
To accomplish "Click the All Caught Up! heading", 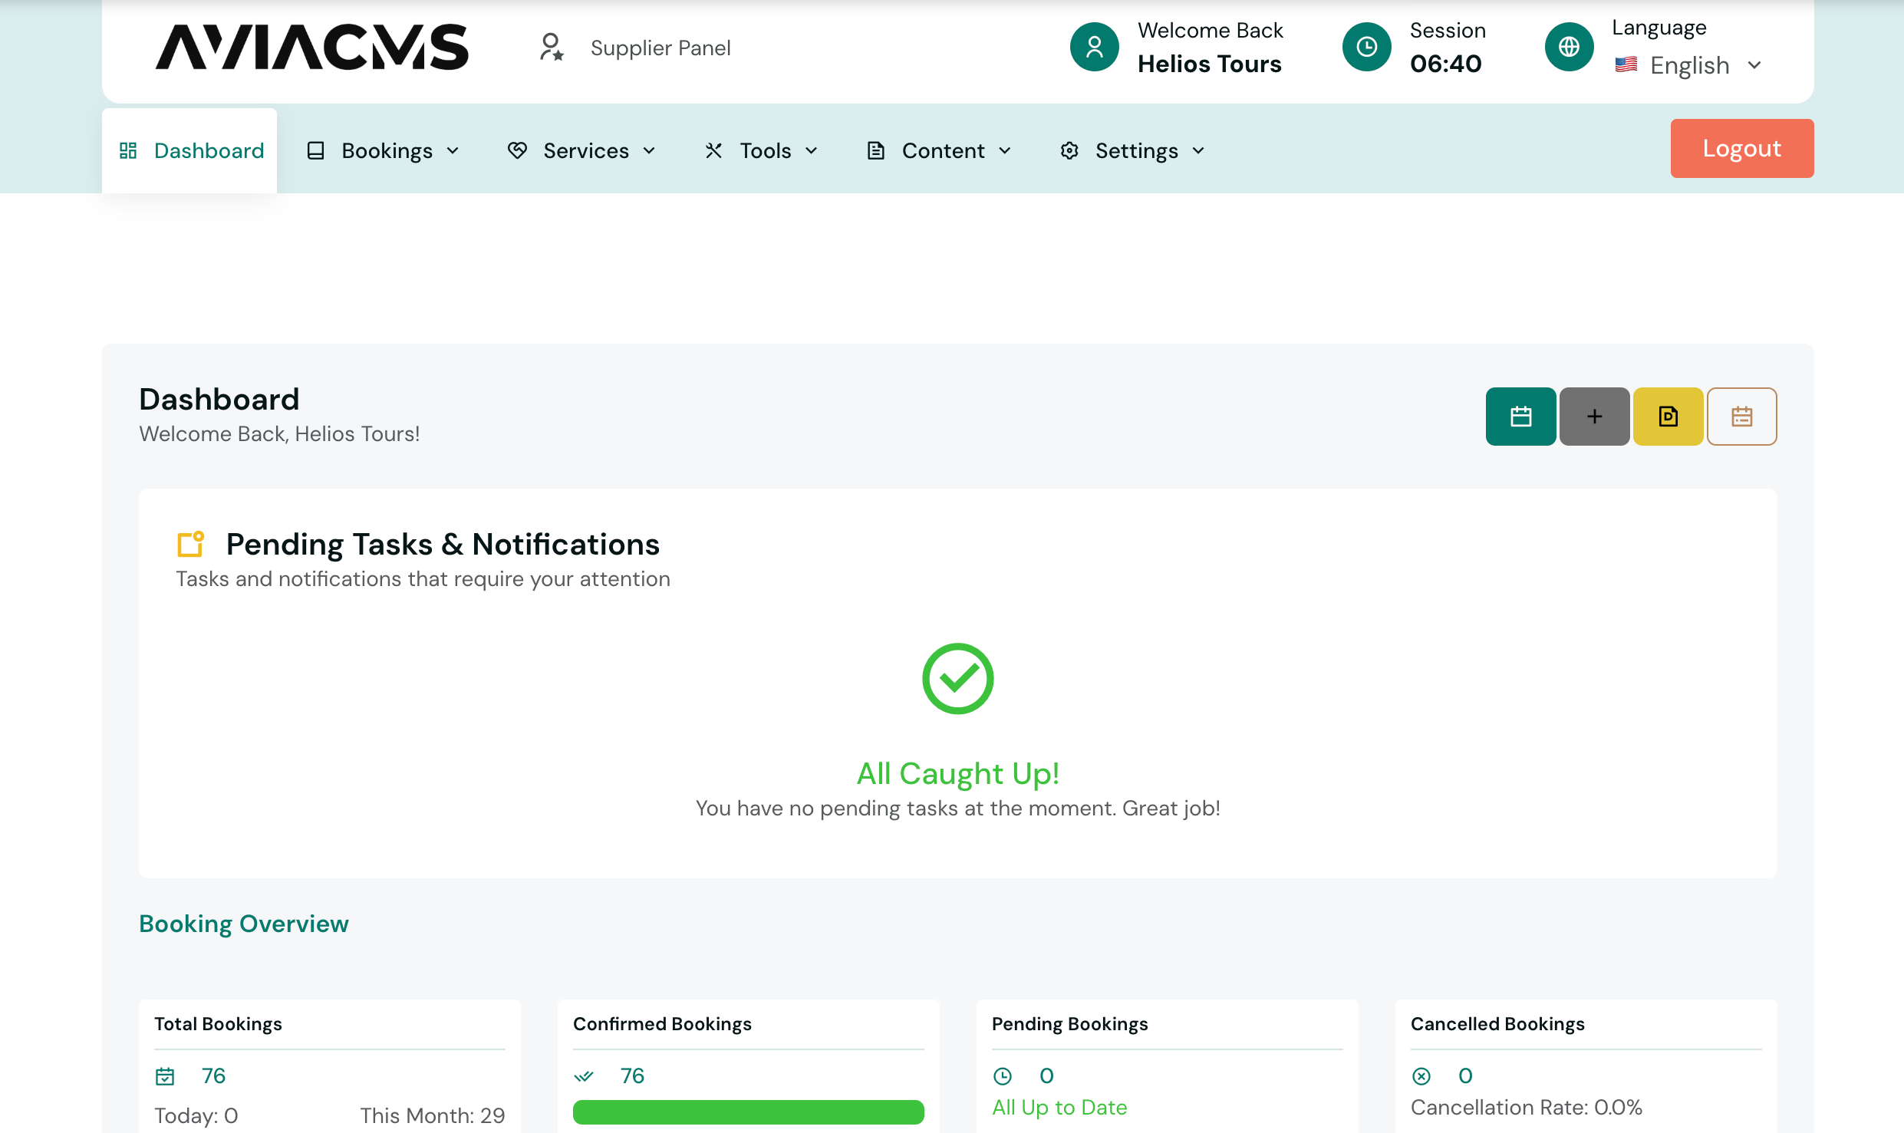I will tap(957, 773).
